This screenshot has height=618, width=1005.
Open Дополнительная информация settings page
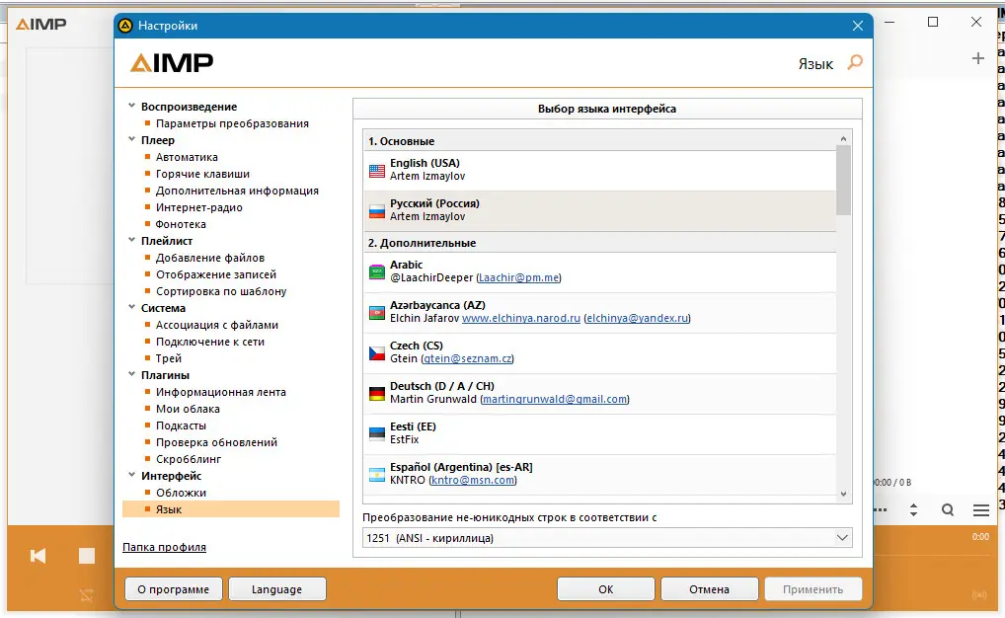237,191
